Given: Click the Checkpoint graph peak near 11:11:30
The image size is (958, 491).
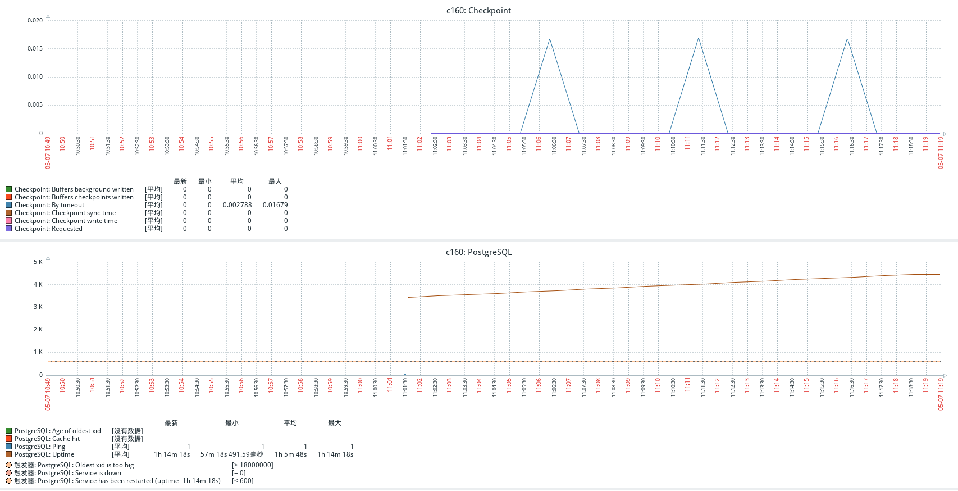Looking at the screenshot, I should (x=699, y=39).
